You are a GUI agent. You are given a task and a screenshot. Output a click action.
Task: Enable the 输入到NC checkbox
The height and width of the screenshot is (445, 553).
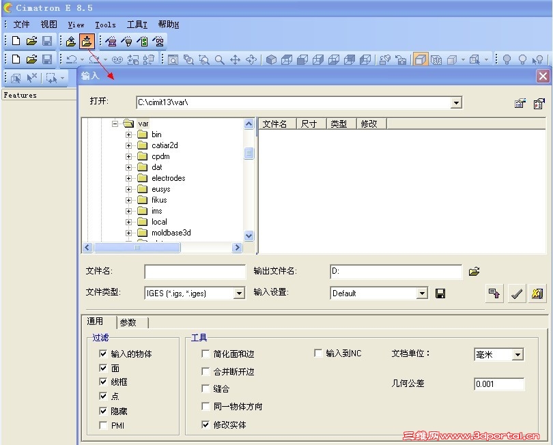click(317, 353)
